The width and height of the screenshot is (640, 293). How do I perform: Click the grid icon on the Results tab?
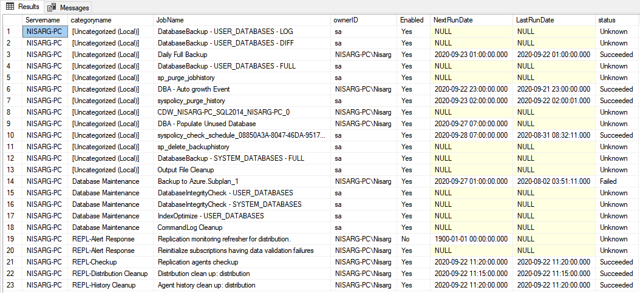10,7
